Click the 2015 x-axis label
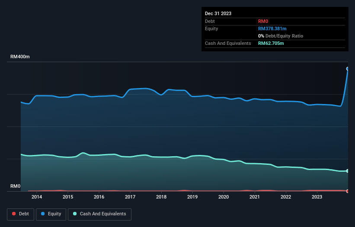The height and width of the screenshot is (227, 355). click(x=68, y=197)
